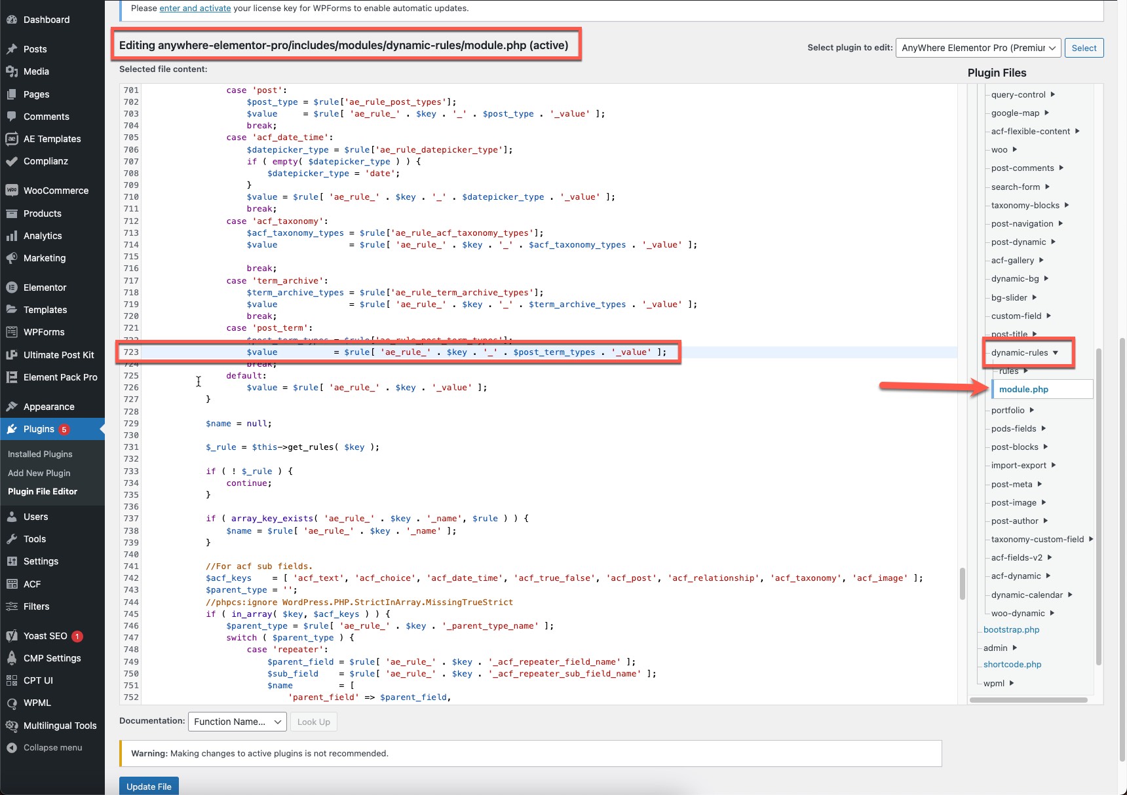
Task: Click the '$name = null;' code line
Action: tap(239, 424)
